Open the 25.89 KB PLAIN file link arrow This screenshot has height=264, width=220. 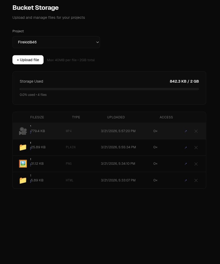click(186, 147)
